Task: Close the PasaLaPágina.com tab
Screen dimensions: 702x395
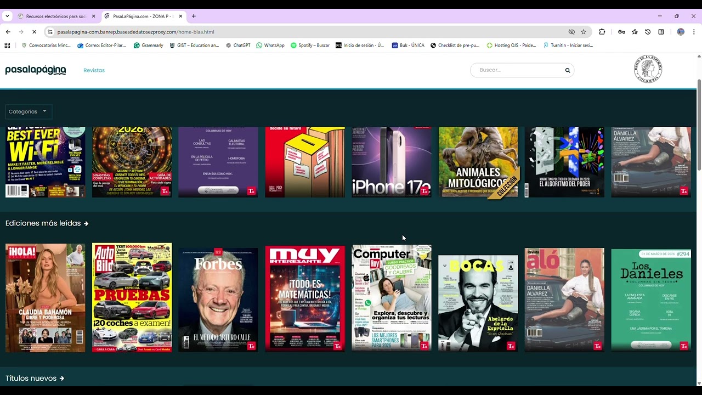Action: coord(180,16)
